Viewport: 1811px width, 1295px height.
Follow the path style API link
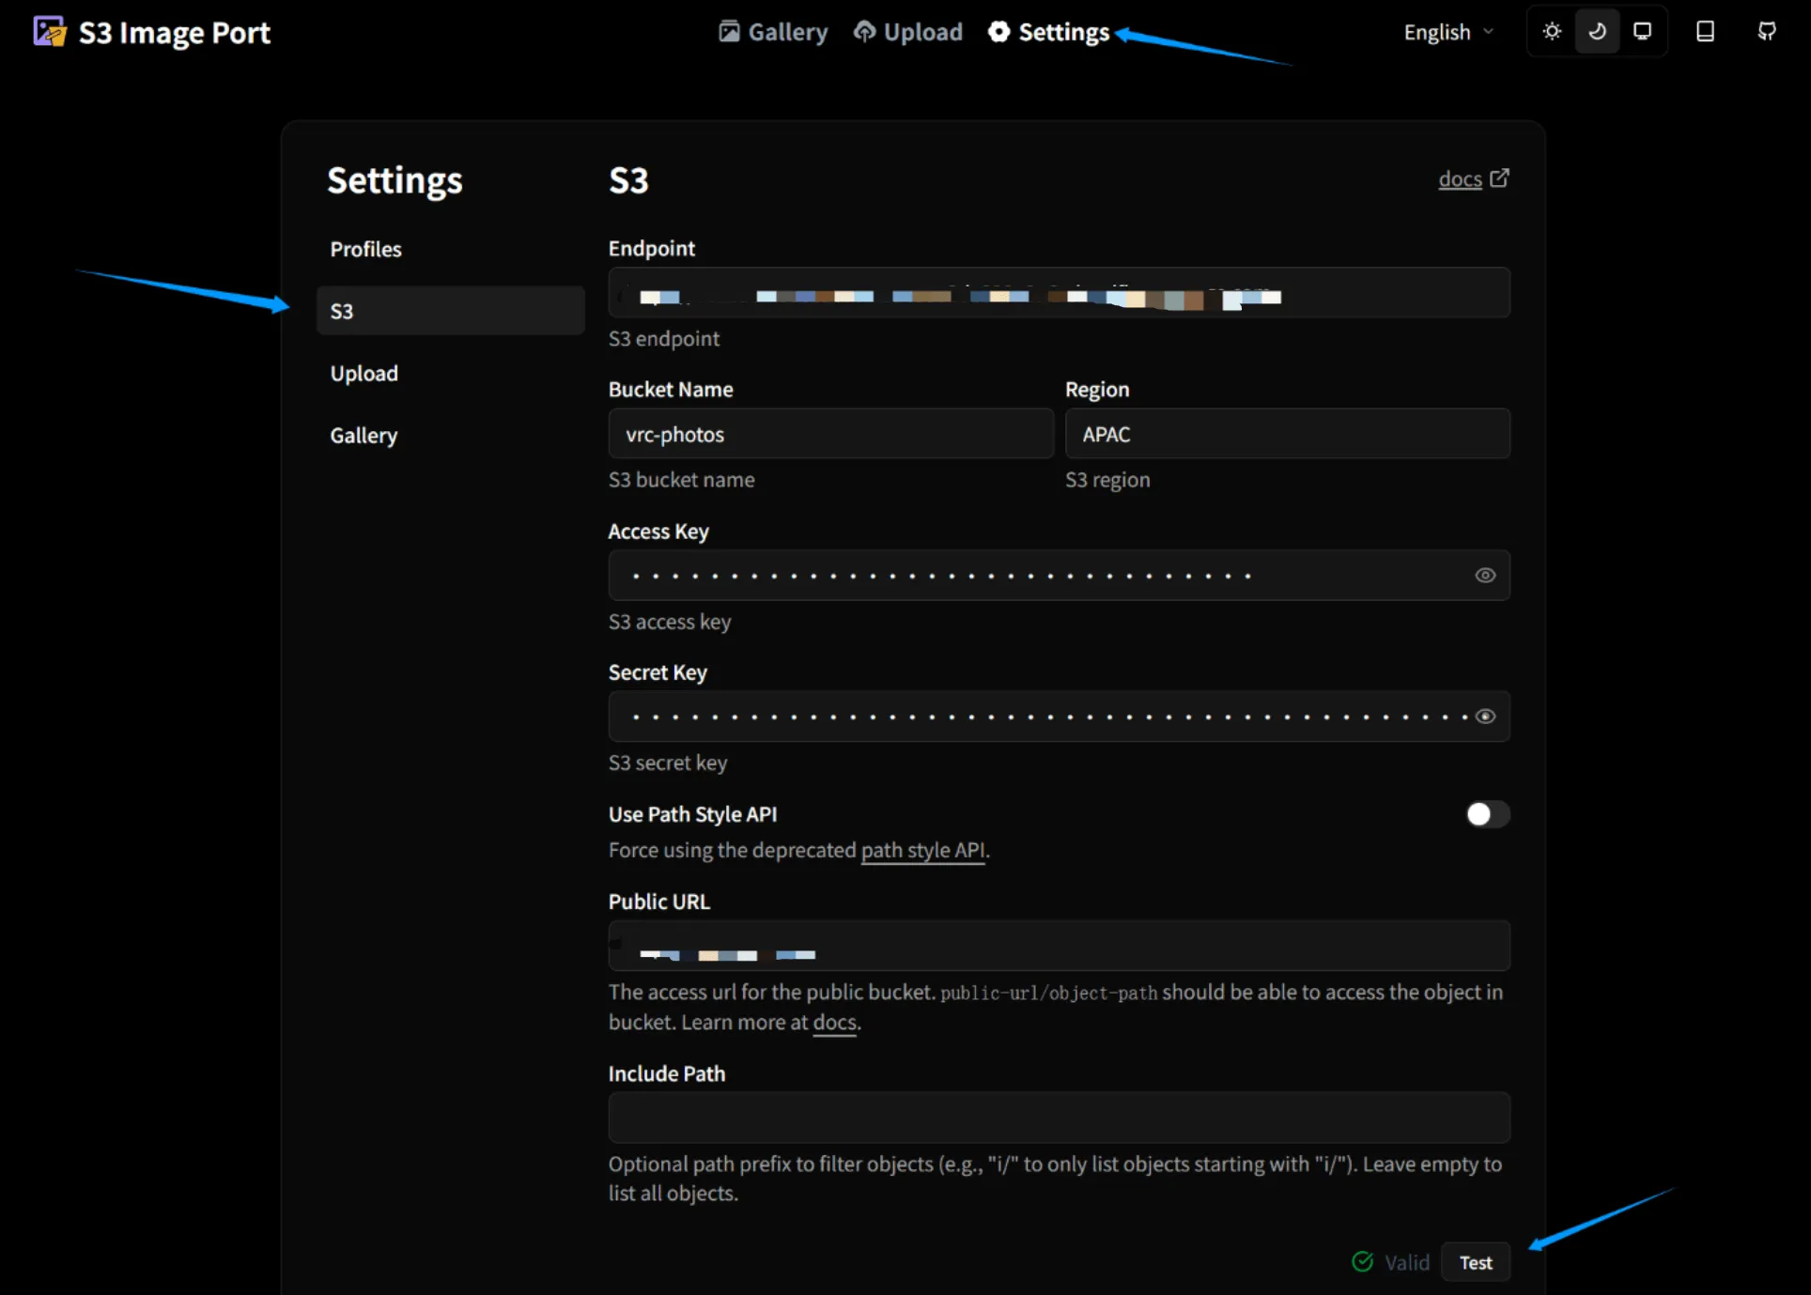tap(923, 851)
